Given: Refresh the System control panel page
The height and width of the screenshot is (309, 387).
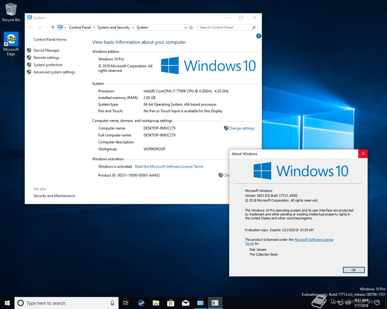Looking at the screenshot, I should (x=191, y=27).
